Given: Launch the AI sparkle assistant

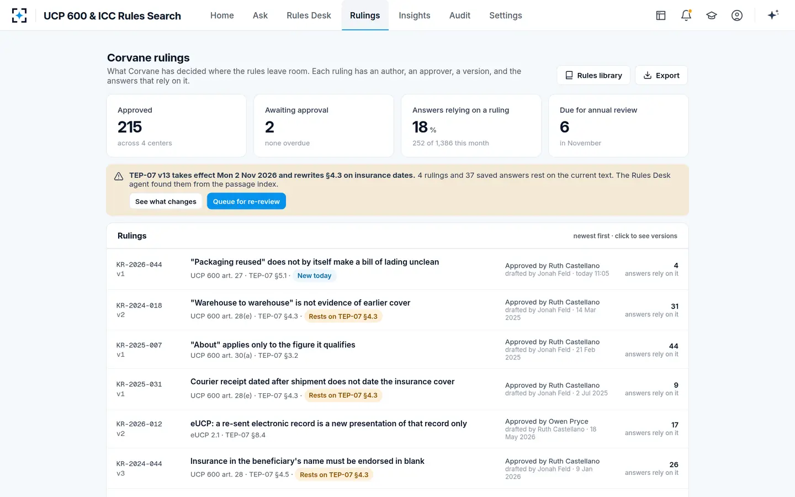Looking at the screenshot, I should coord(773,15).
